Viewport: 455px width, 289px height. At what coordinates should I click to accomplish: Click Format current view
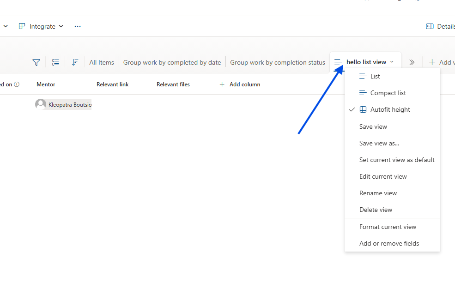(388, 227)
